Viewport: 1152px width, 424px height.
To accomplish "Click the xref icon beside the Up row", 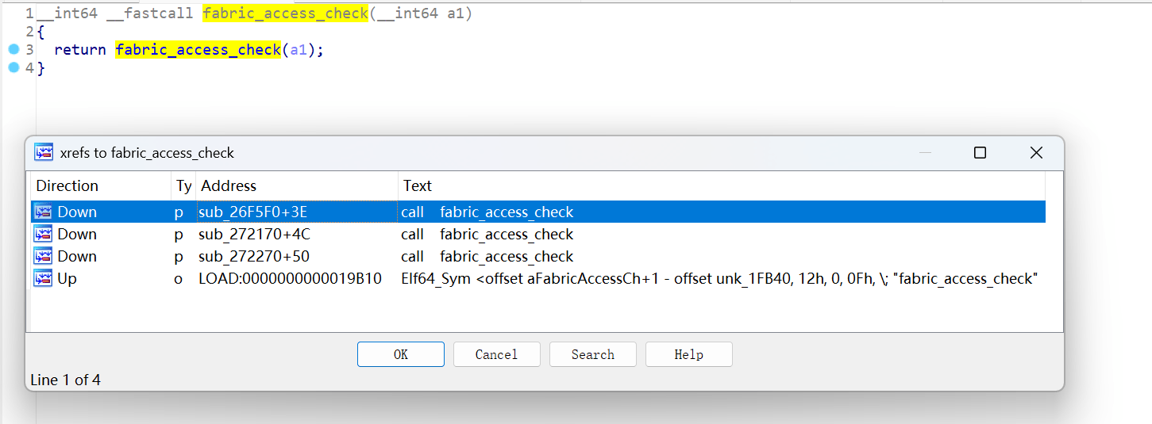I will click(44, 278).
